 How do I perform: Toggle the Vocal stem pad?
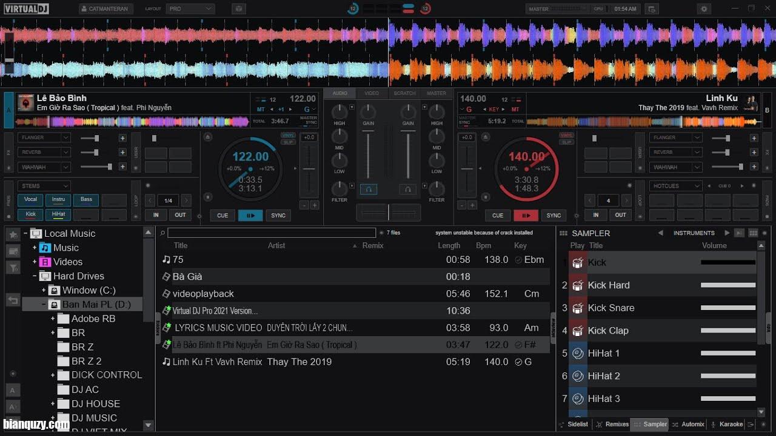coord(30,200)
